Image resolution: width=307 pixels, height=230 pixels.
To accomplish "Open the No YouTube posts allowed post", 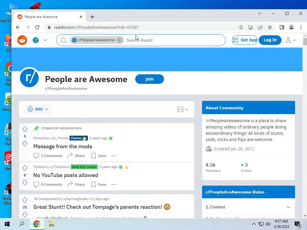I will 66,175.
